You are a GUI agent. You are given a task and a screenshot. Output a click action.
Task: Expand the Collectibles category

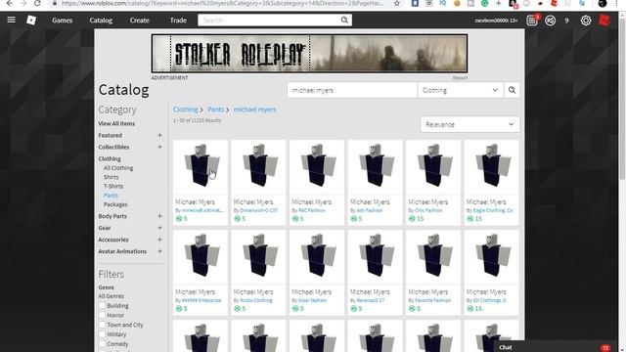(159, 147)
